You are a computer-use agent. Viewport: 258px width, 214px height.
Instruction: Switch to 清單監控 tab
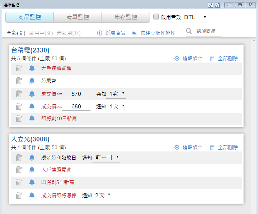[x=77, y=17]
